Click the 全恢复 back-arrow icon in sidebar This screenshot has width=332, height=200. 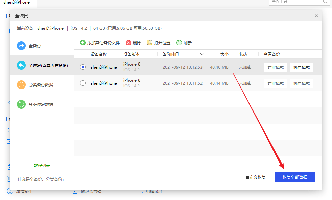click(21, 65)
